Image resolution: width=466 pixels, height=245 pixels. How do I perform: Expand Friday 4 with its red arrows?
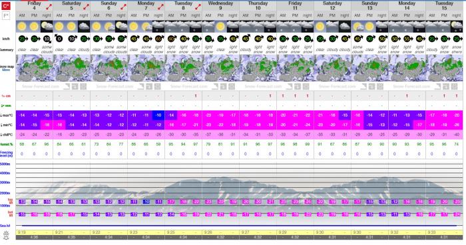(x=49, y=7)
